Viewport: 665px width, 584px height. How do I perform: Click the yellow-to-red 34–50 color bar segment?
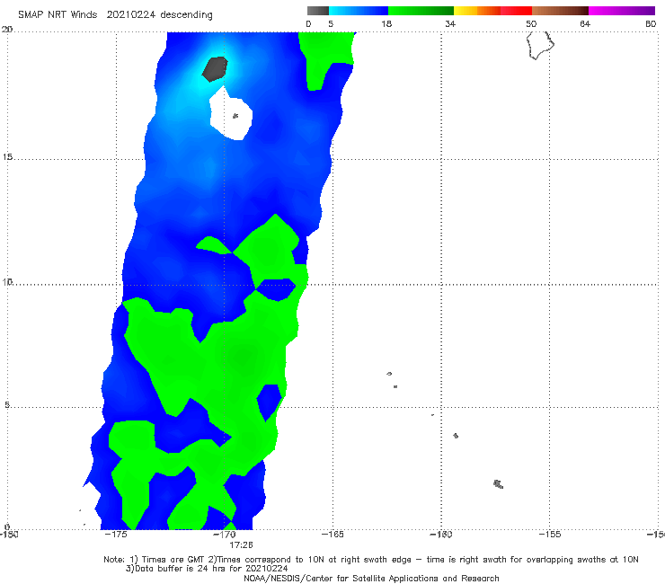tap(492, 11)
